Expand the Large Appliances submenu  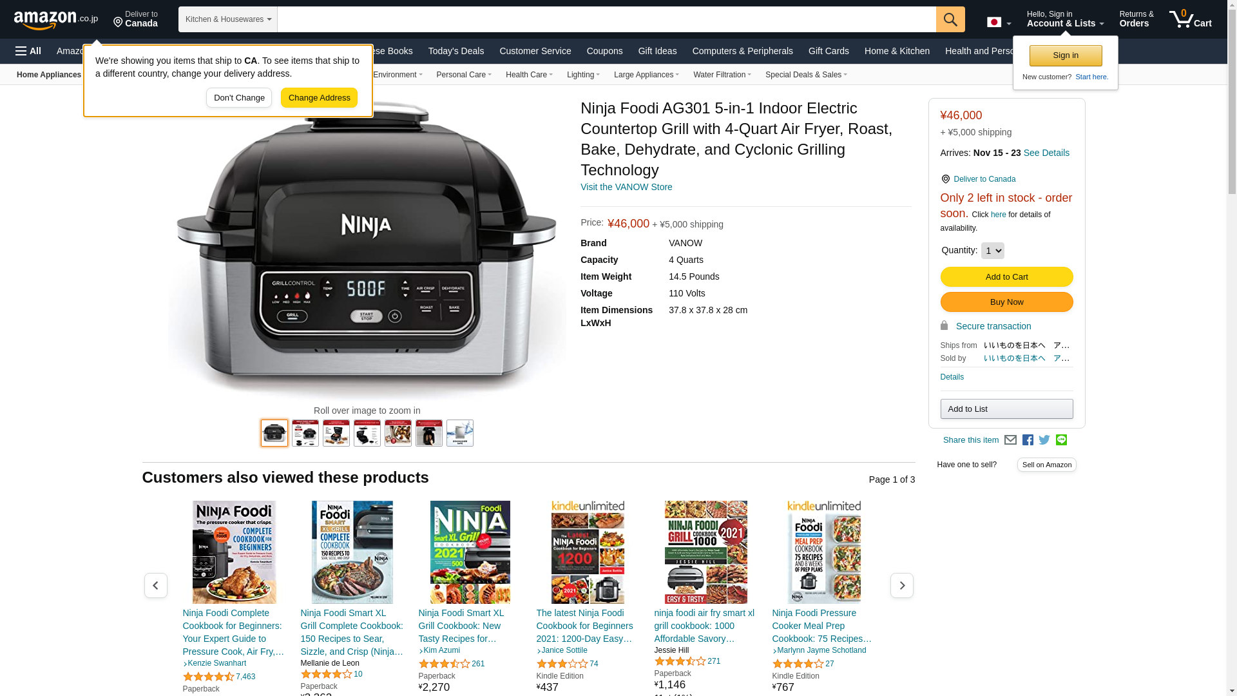click(646, 75)
